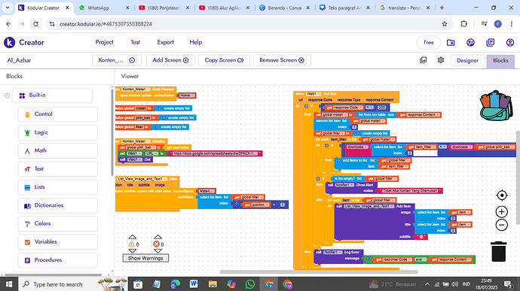Collapse the Built-in blocks tree
This screenshot has height=291, width=520.
(7, 95)
